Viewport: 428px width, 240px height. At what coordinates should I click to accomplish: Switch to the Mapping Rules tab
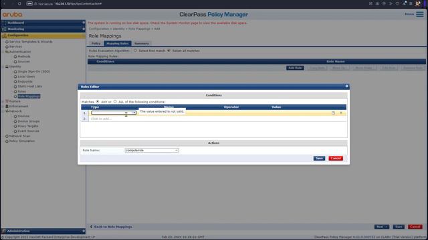tap(118, 43)
